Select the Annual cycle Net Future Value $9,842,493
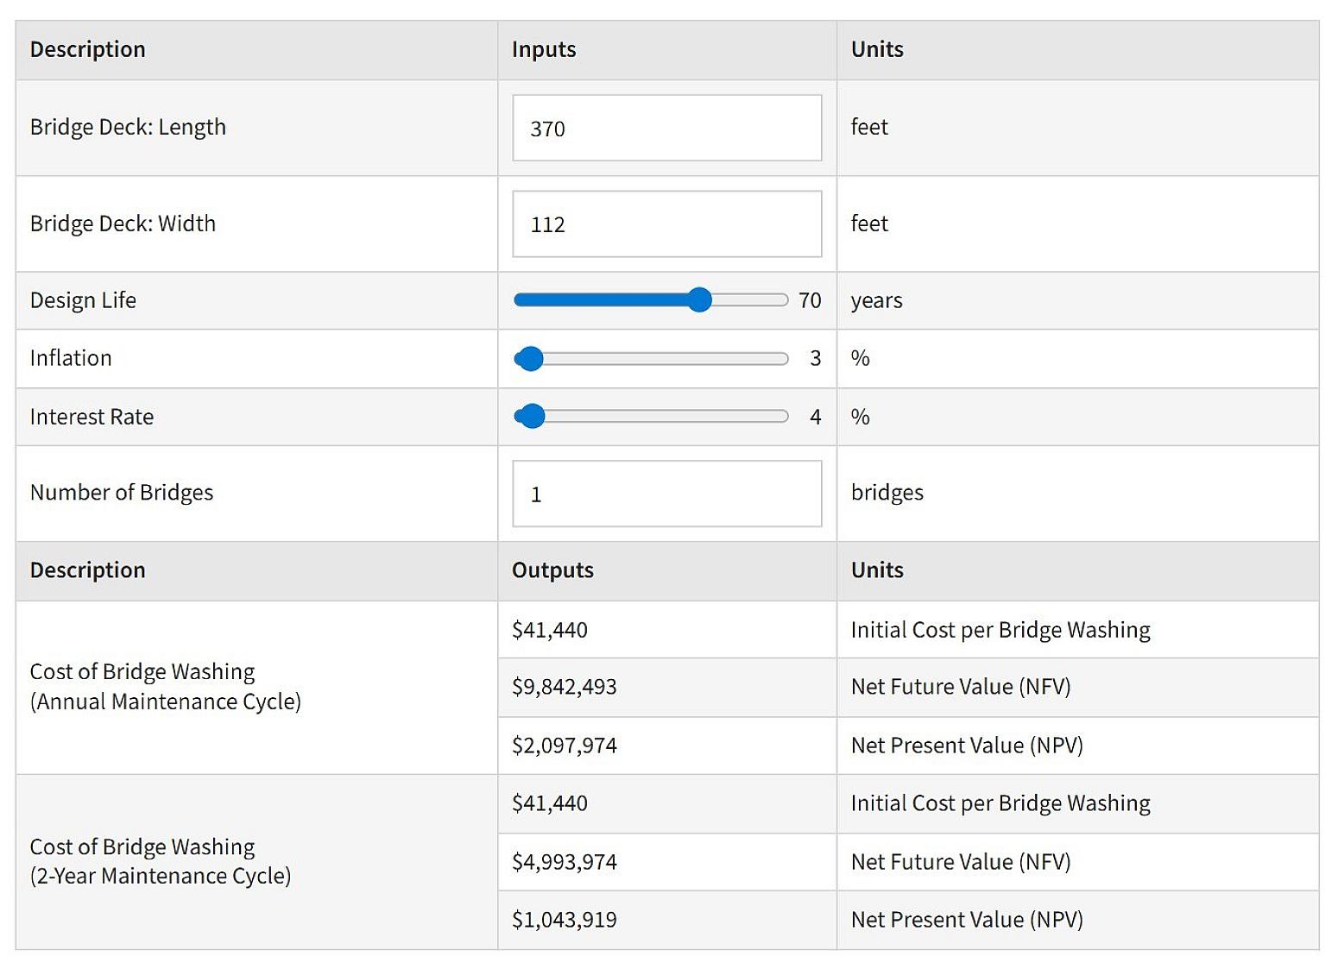Viewport: 1338px width, 969px height. coord(565,687)
